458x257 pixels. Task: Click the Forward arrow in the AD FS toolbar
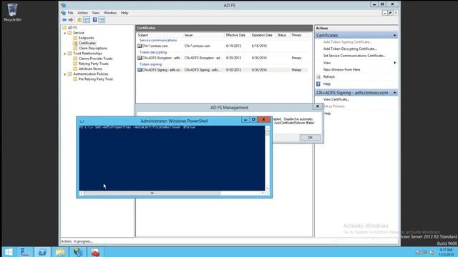tap(71, 20)
